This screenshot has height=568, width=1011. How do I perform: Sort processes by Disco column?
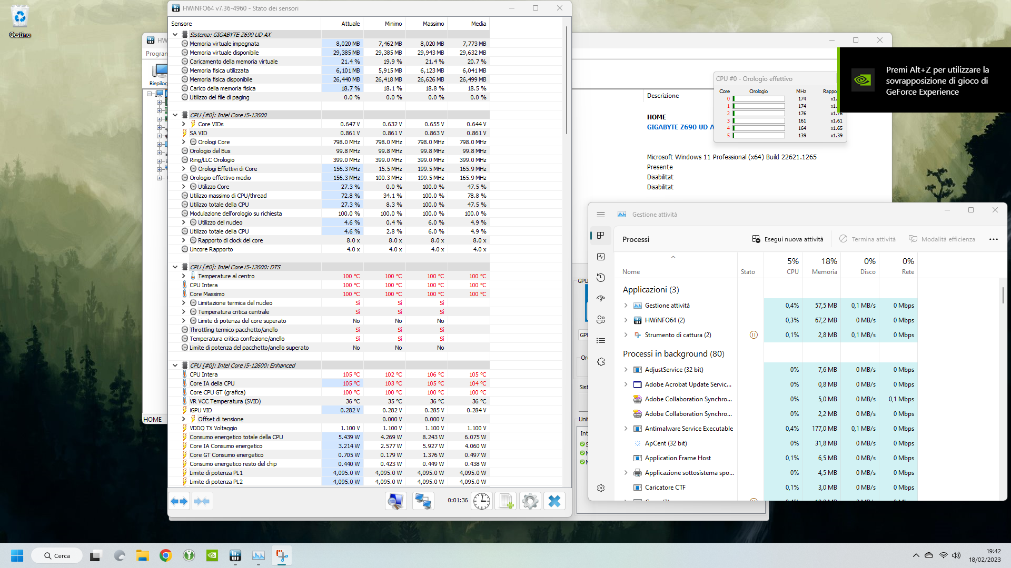(860, 266)
